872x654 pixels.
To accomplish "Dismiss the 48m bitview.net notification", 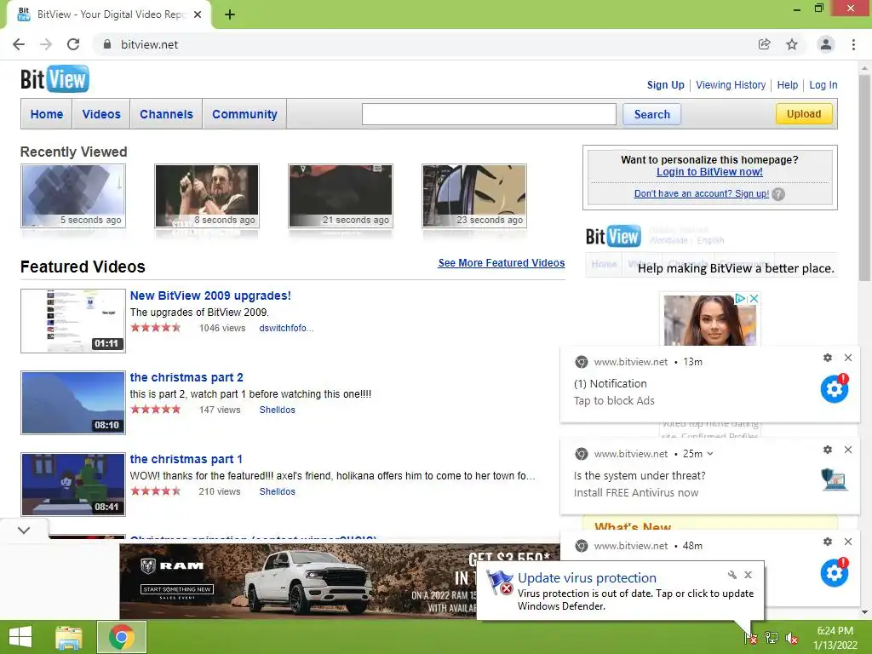I will click(848, 542).
